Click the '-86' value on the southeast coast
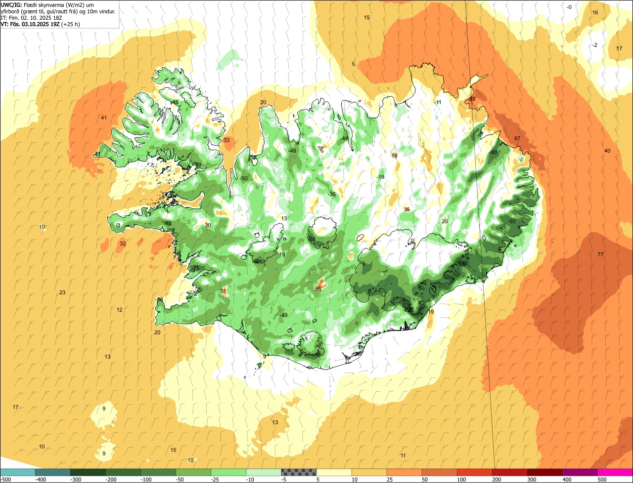Viewport: 633px width, 483px height. [x=463, y=263]
